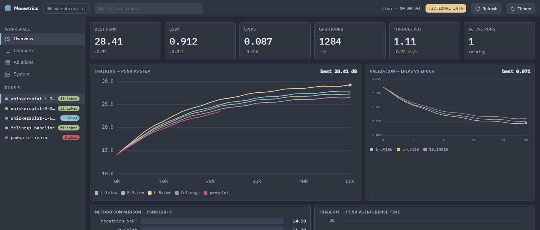Click the TRADEOFF — PSNR VS INFERENCE TIME title
Image resolution: width=540 pixels, height=230 pixels.
tap(359, 212)
